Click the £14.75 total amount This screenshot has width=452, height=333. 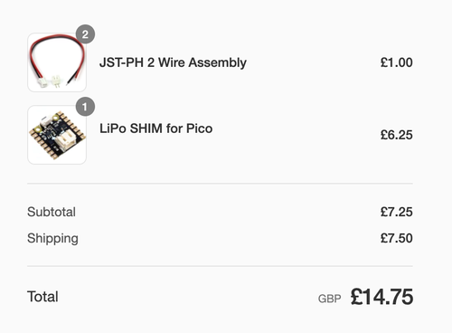pyautogui.click(x=381, y=297)
